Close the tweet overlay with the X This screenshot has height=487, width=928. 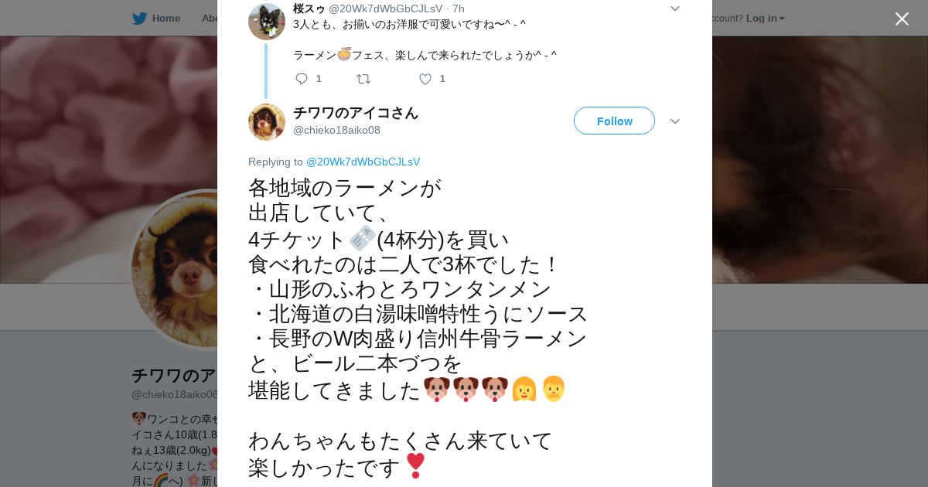[902, 19]
